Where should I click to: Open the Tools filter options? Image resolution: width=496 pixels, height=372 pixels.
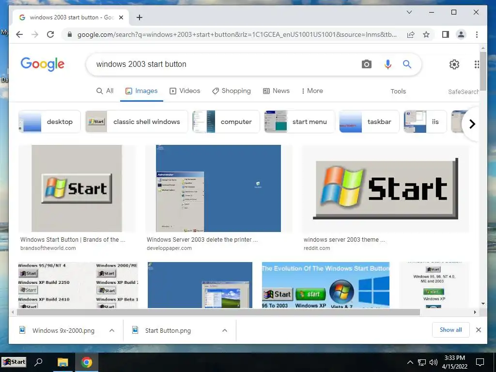pos(398,92)
